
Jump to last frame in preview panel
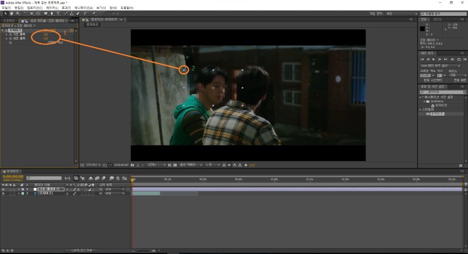[445, 59]
